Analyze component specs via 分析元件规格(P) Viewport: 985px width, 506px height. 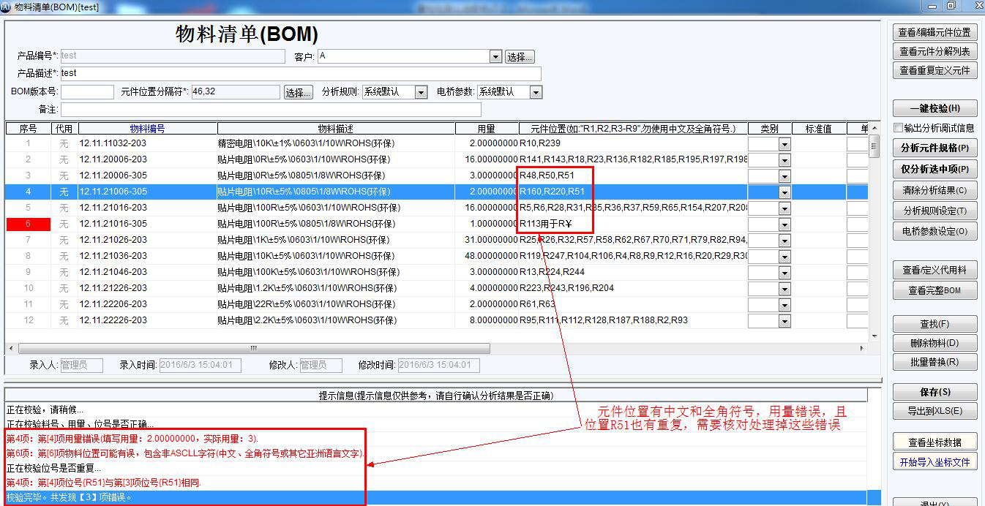(x=933, y=150)
